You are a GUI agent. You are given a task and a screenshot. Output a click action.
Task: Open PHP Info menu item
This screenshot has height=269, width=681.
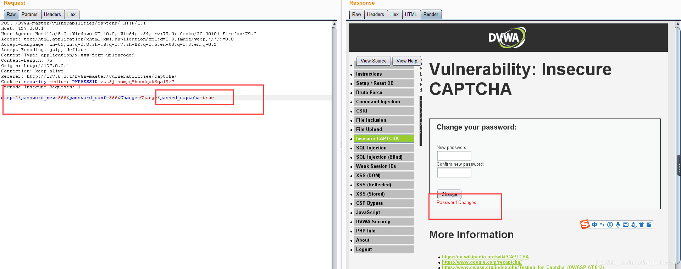tap(384, 231)
